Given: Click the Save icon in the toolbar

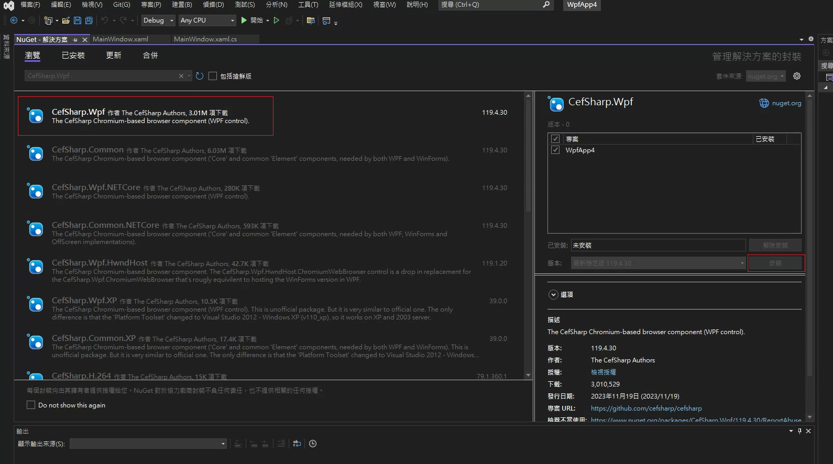Looking at the screenshot, I should click(78, 20).
